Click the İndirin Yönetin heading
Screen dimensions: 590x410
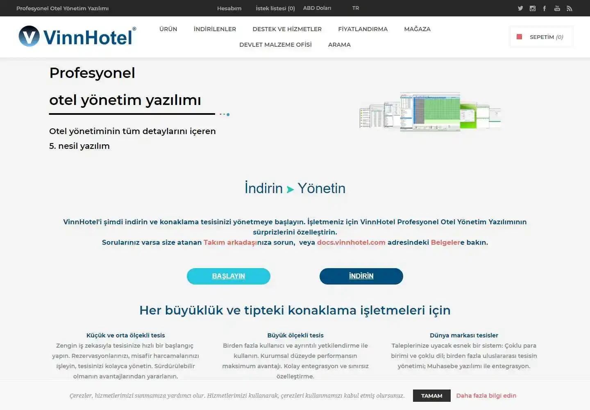(295, 188)
